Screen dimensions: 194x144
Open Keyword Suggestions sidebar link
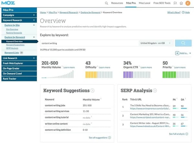[15, 45]
